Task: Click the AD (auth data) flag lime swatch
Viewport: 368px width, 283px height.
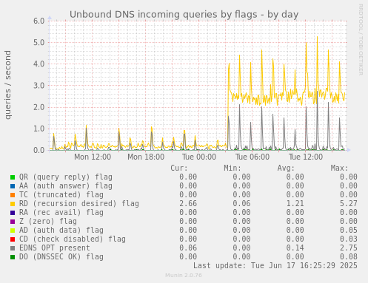Action: [13, 231]
